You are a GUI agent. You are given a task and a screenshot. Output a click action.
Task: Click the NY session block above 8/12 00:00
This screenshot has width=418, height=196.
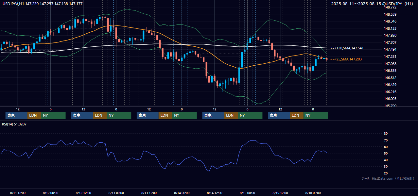[53, 115]
